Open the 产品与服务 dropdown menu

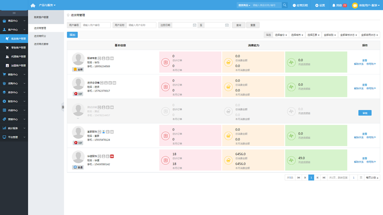[47, 5]
